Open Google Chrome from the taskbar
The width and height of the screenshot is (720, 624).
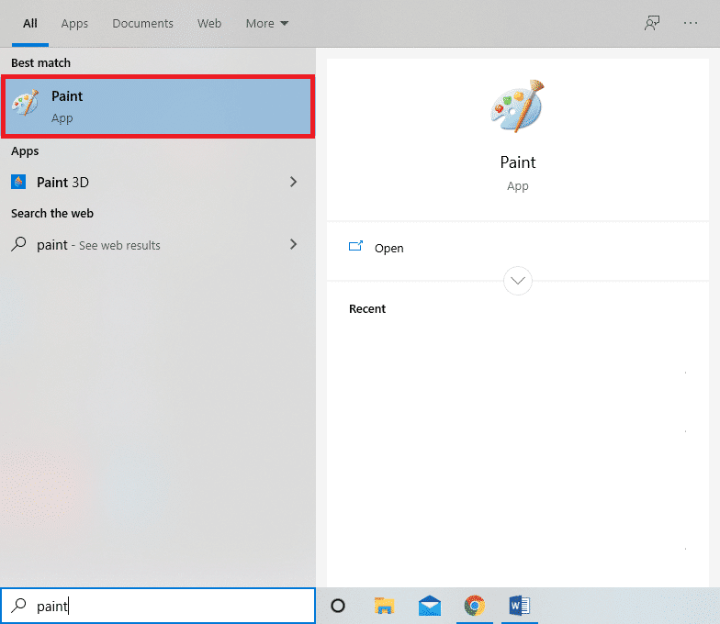point(474,606)
